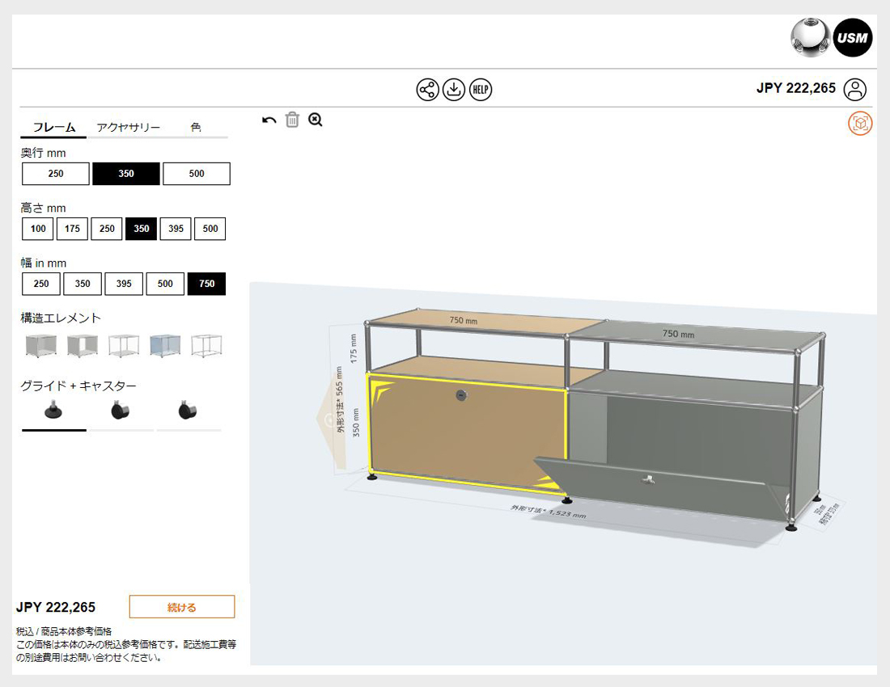Reset zoom with the magnifier icon
This screenshot has width=890, height=687.
click(x=315, y=120)
